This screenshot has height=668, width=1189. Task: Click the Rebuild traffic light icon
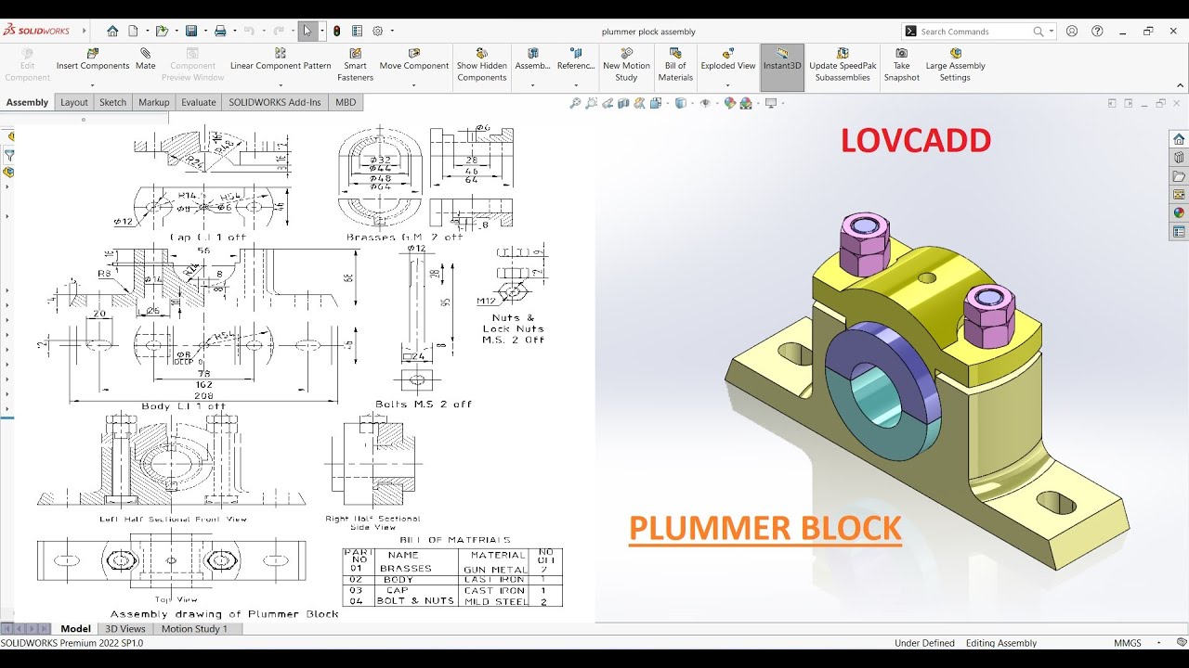point(338,31)
